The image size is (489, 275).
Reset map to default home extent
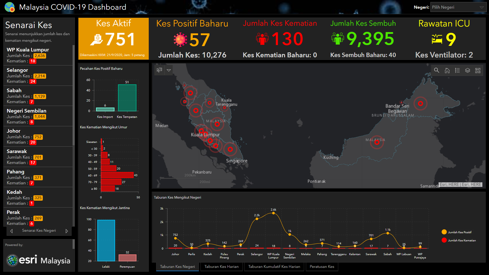pos(447,70)
